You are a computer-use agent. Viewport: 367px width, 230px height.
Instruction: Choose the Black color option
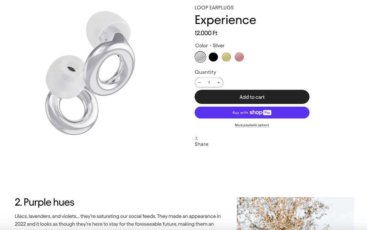pos(213,57)
